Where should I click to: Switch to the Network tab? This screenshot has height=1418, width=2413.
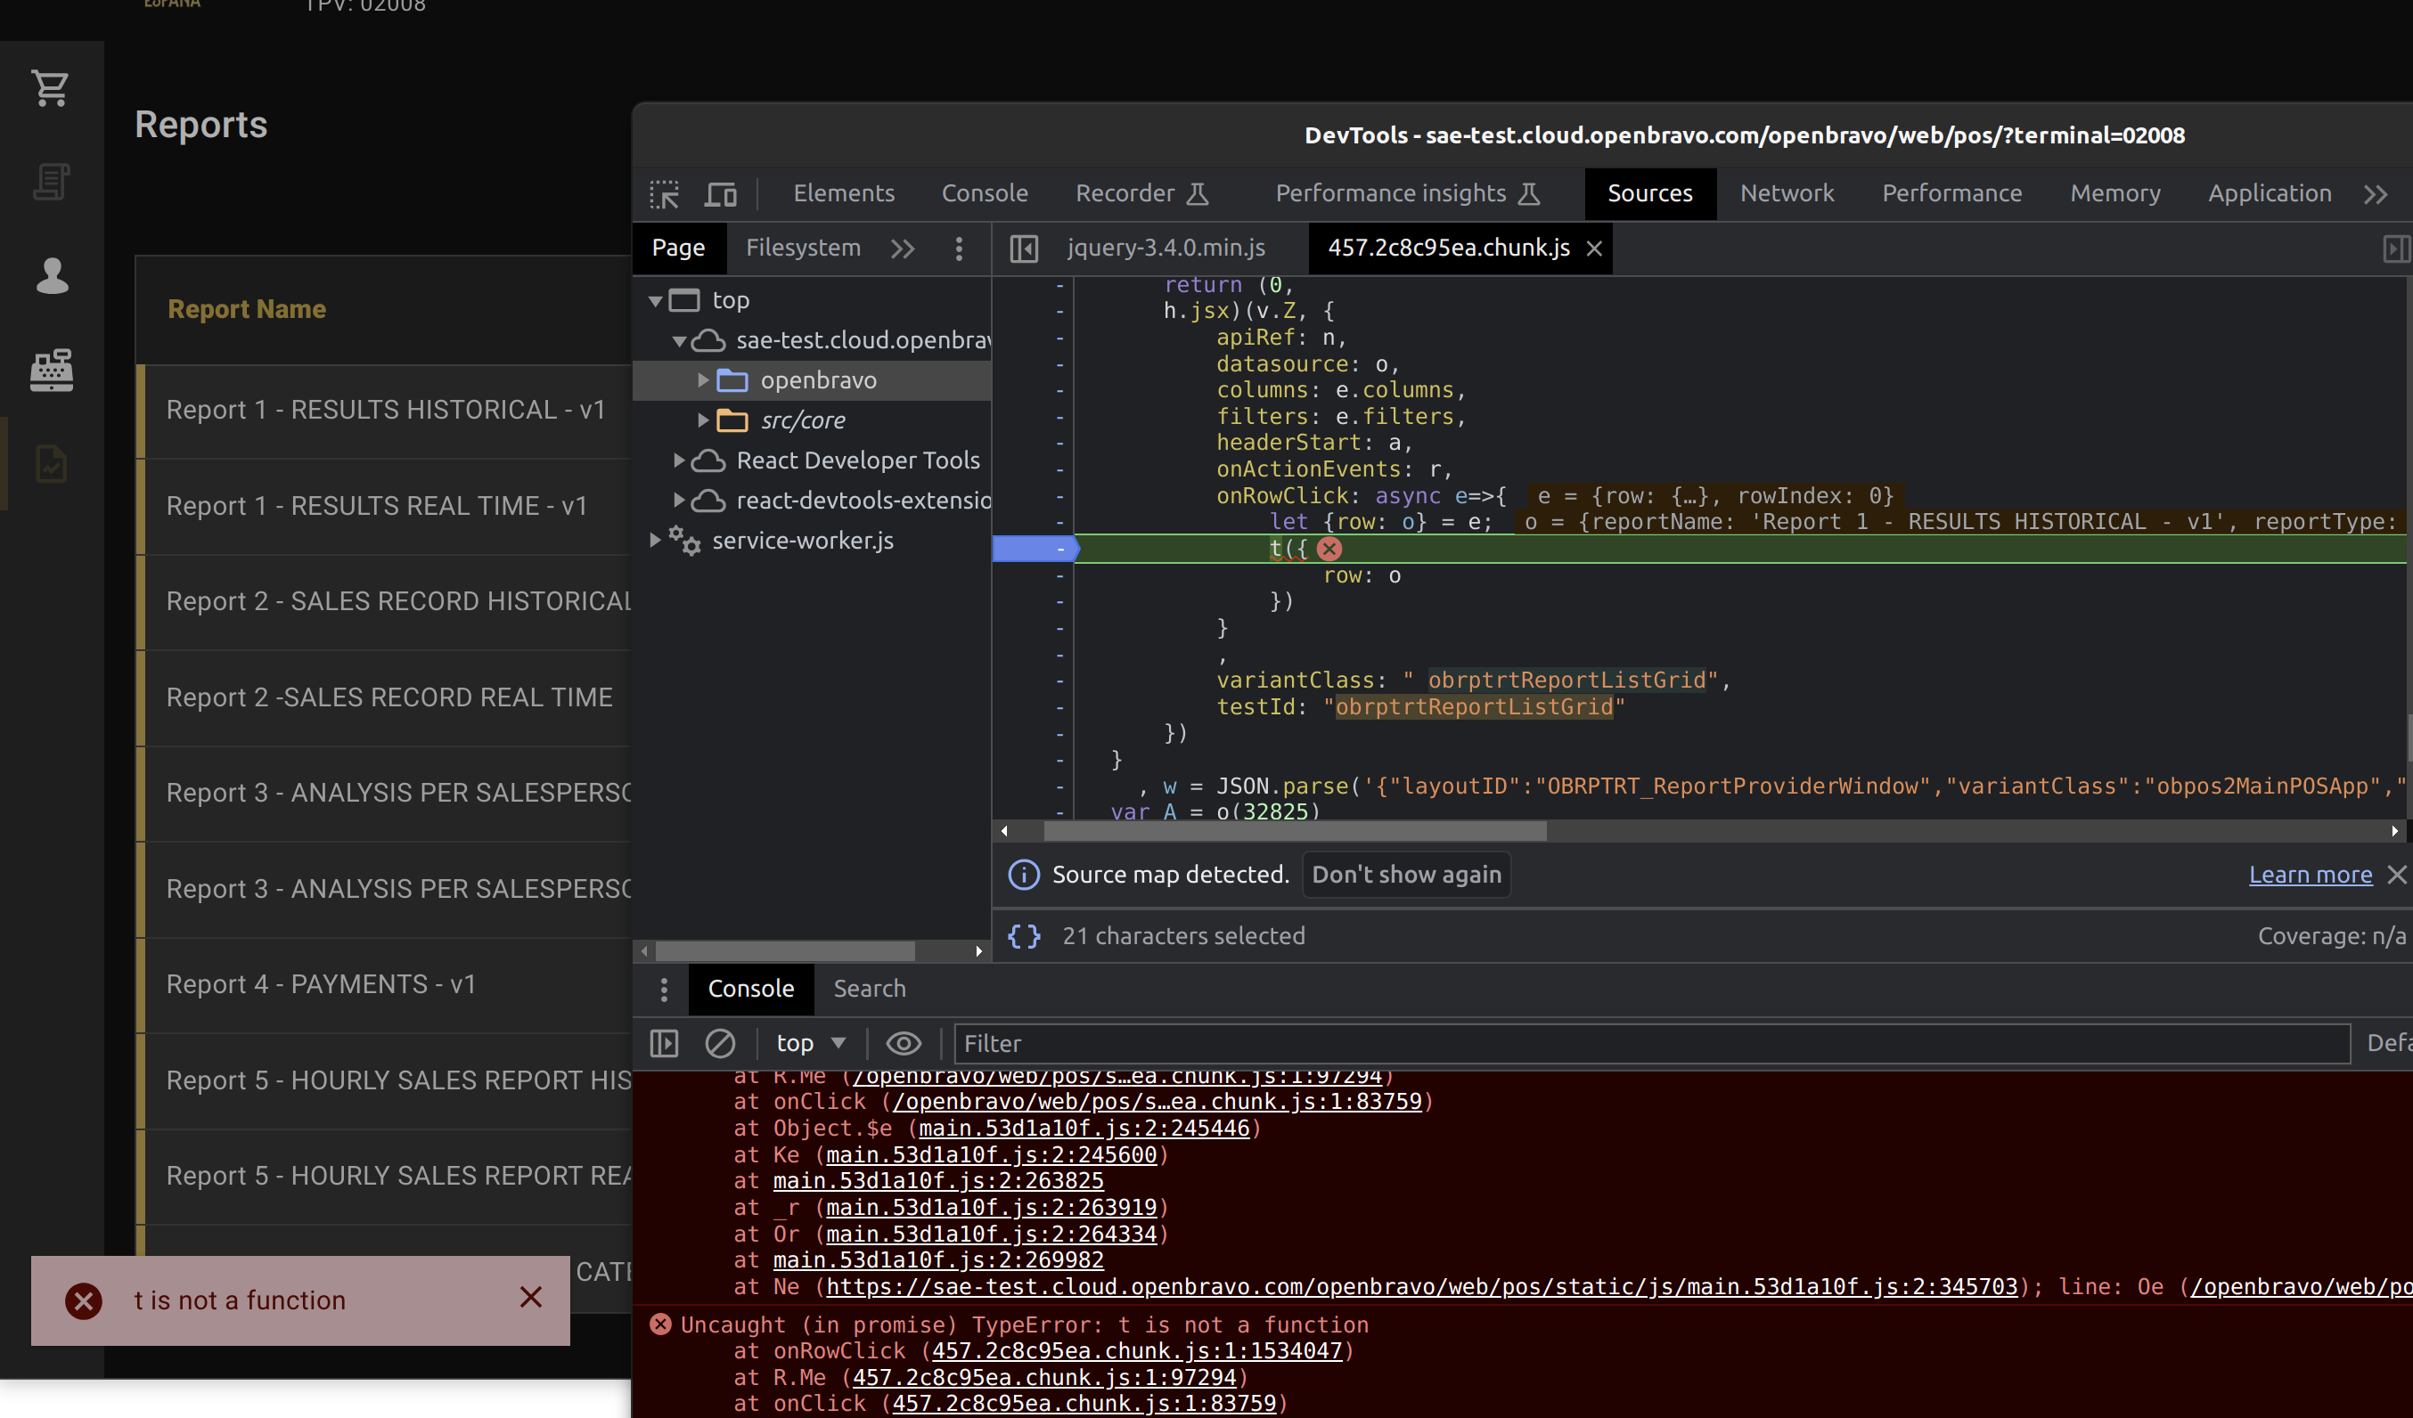(x=1786, y=193)
